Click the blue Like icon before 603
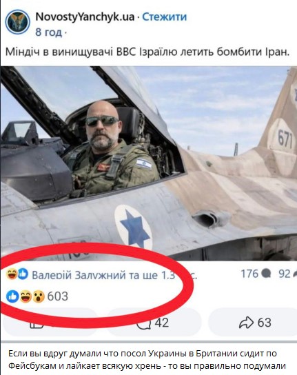297x375 pixels. pyautogui.click(x=12, y=296)
